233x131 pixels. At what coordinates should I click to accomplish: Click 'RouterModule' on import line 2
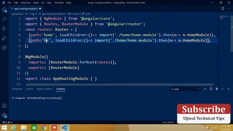coord(75,24)
